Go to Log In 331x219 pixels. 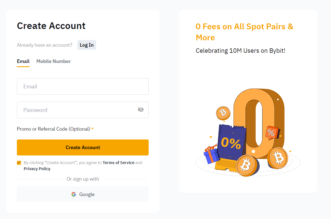tap(86, 45)
